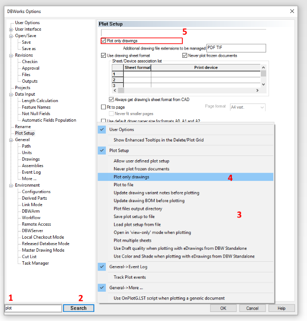Enable Fit to page checkbox
307x321 pixels.
[103, 107]
